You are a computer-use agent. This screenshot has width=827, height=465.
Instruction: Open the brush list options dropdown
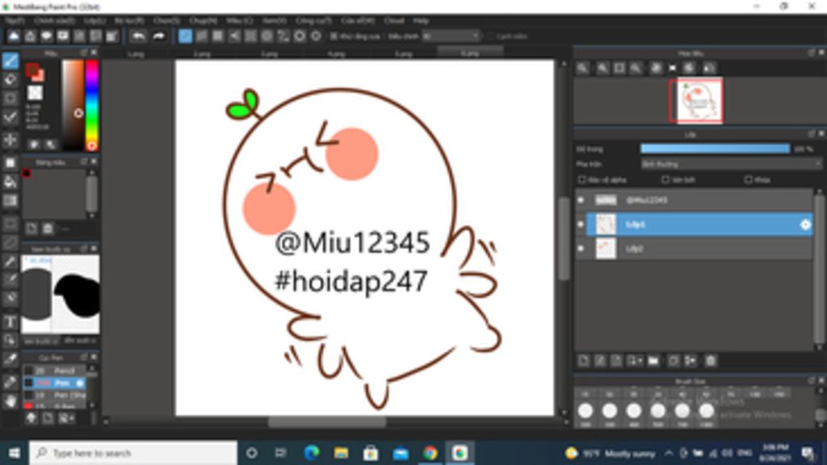tap(66, 418)
